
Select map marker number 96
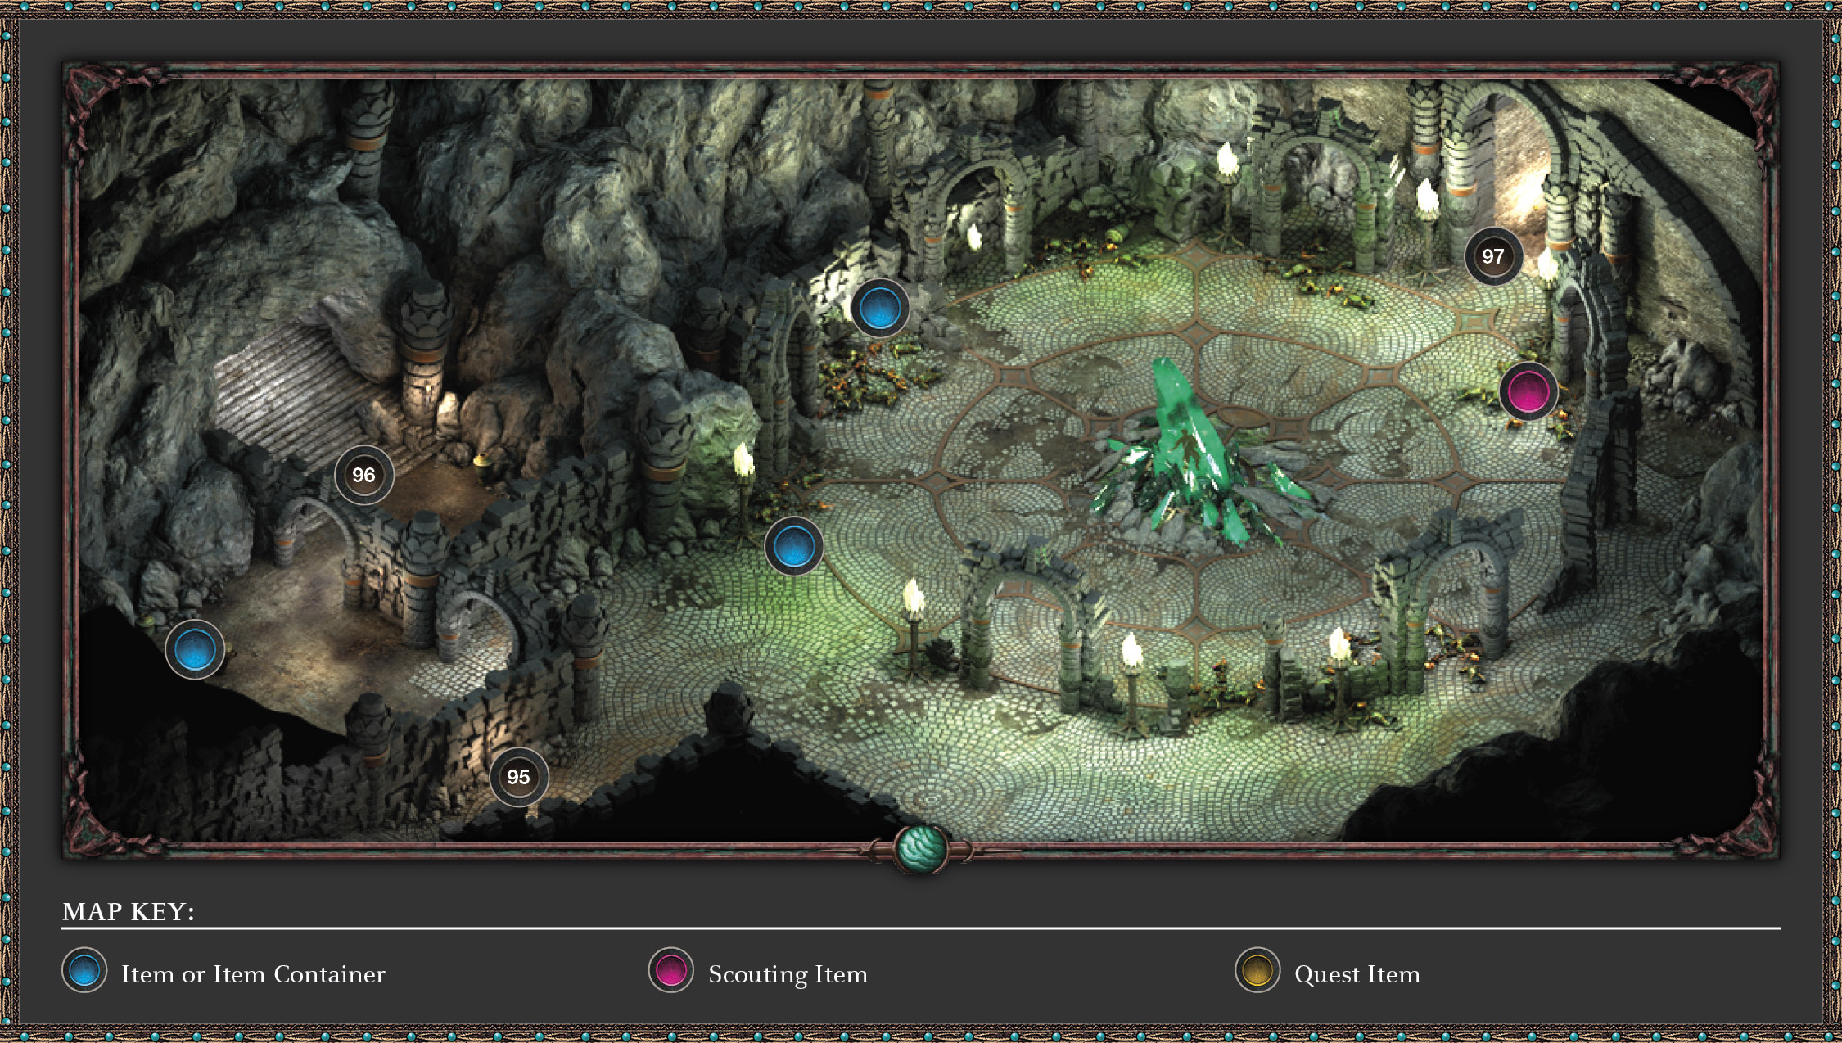tap(363, 475)
